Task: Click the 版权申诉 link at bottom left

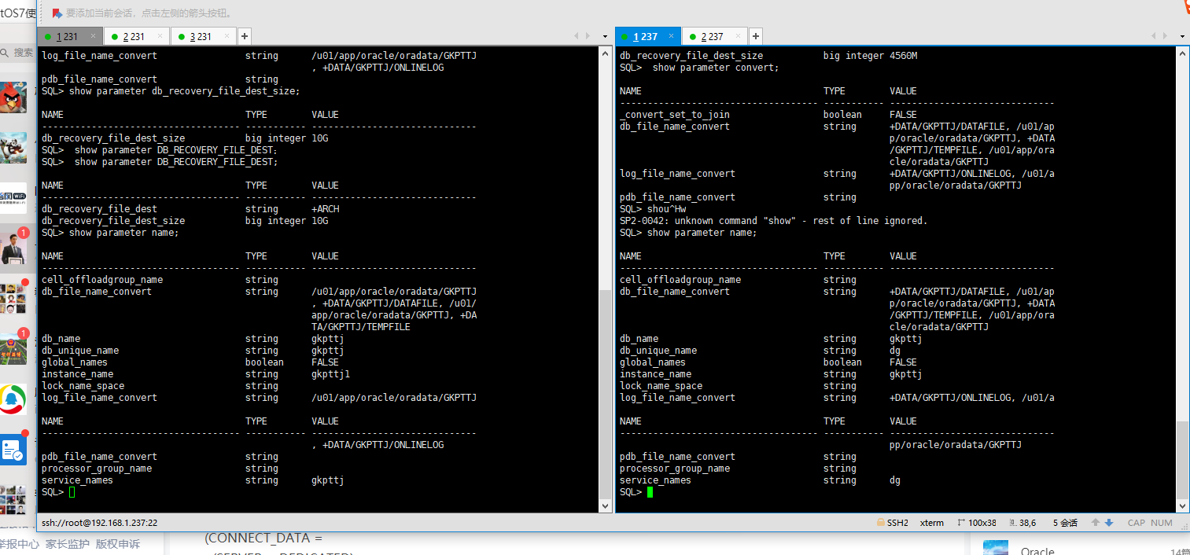Action: 118,543
